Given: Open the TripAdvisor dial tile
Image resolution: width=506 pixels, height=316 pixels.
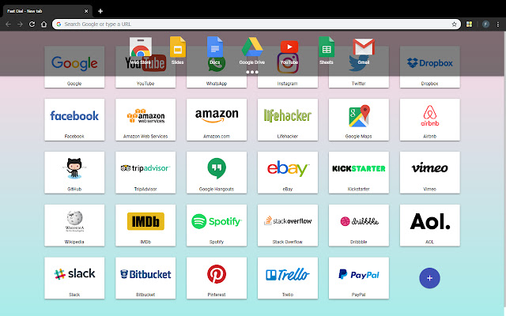Looking at the screenshot, I should (x=145, y=172).
